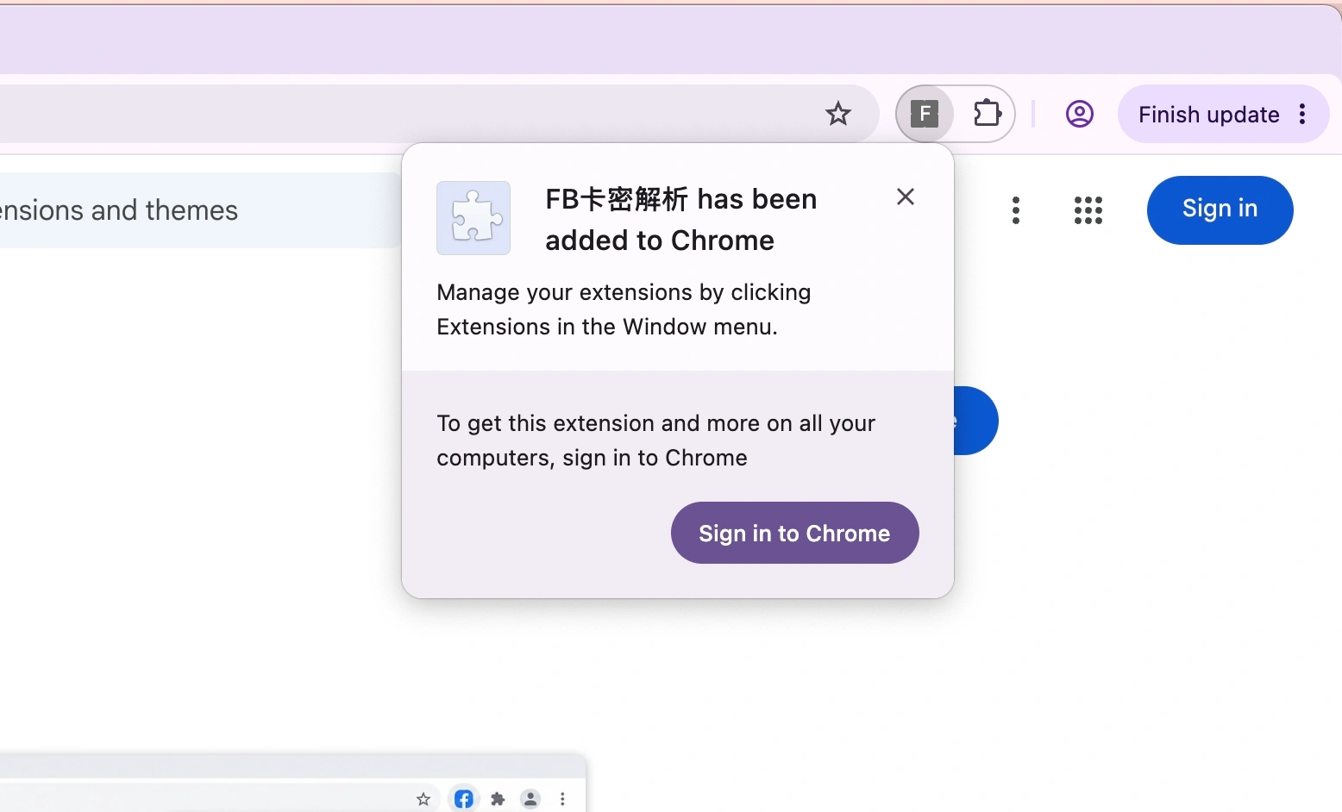The image size is (1342, 812).
Task: Click the three-dot menu in preview screenshot
Action: click(562, 799)
